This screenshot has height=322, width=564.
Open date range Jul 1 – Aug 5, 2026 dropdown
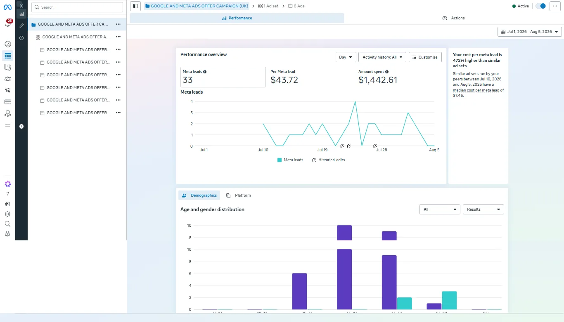(x=530, y=32)
